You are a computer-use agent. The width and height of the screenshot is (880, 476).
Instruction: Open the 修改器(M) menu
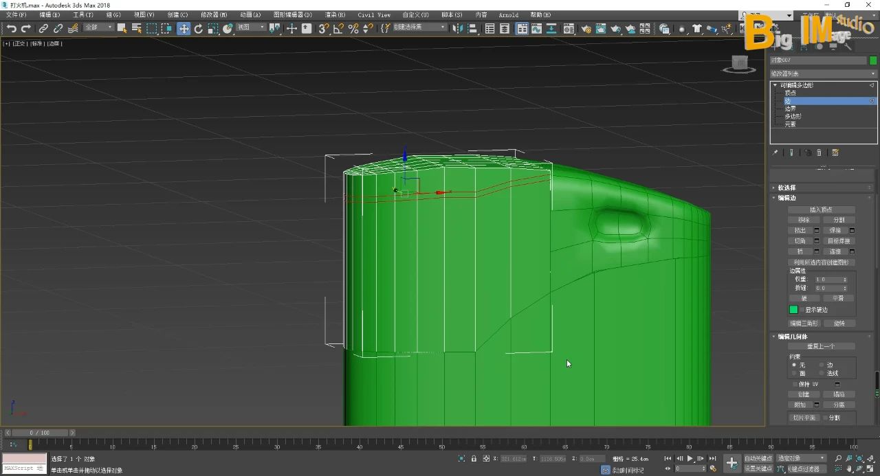[213, 14]
